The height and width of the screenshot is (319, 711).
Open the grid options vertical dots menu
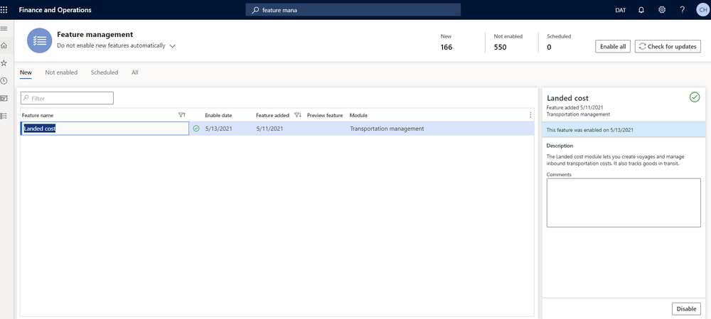530,115
